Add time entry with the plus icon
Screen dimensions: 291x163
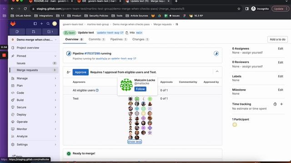[281, 104]
